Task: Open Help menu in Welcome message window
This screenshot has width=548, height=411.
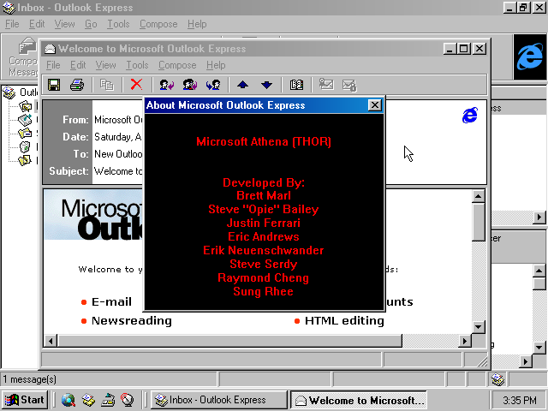Action: coord(216,65)
